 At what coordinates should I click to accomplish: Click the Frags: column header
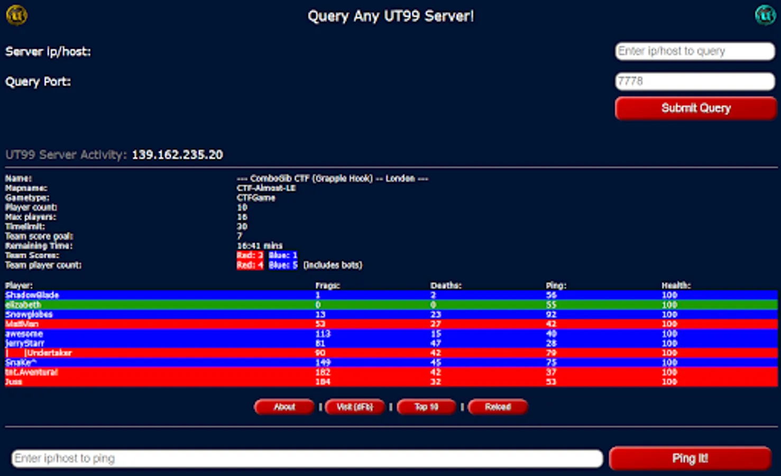point(327,286)
